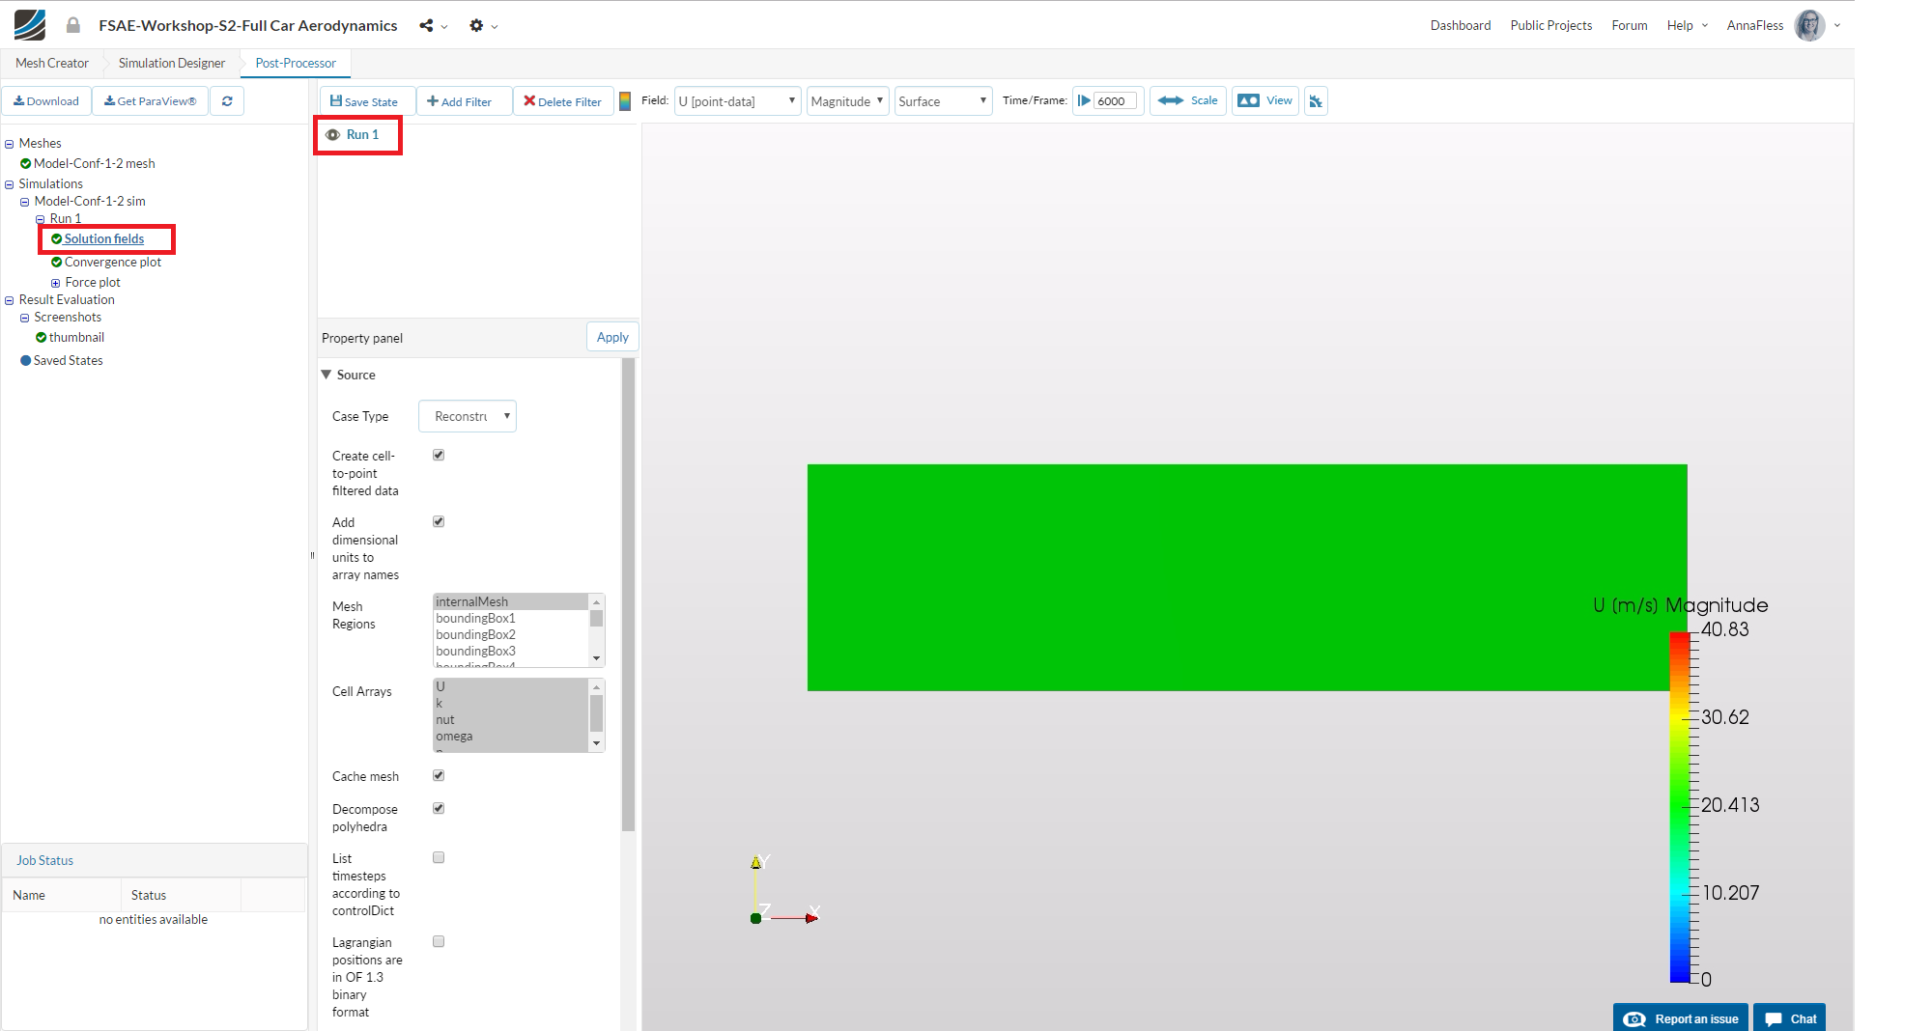Click the Delete Filter button
The width and height of the screenshot is (1932, 1031).
point(563,101)
